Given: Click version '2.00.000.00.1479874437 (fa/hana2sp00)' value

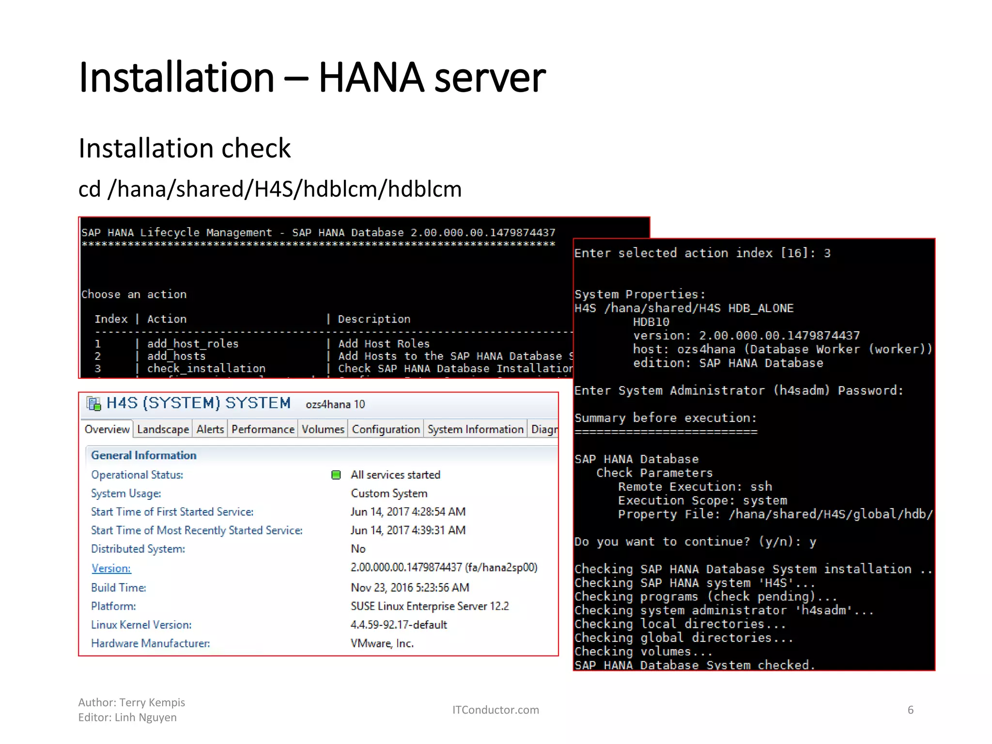Looking at the screenshot, I should (444, 567).
